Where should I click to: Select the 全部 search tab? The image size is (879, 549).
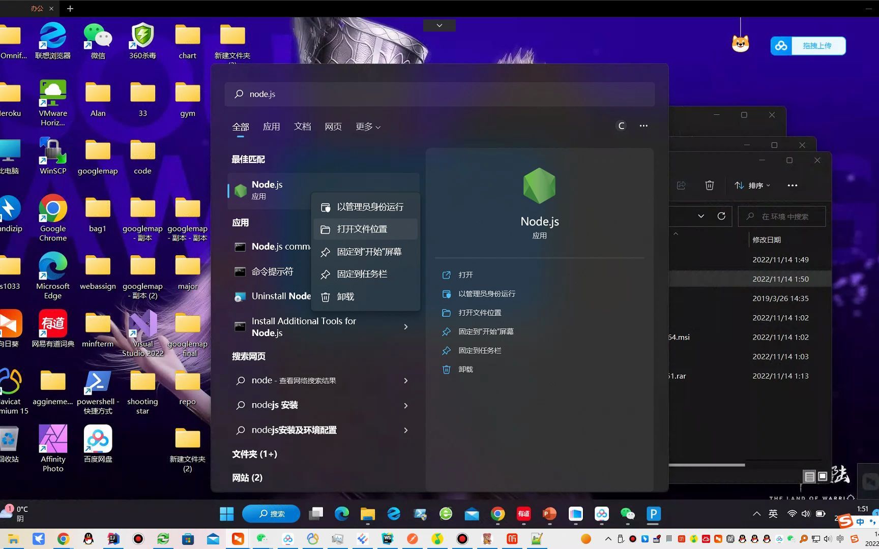click(241, 127)
